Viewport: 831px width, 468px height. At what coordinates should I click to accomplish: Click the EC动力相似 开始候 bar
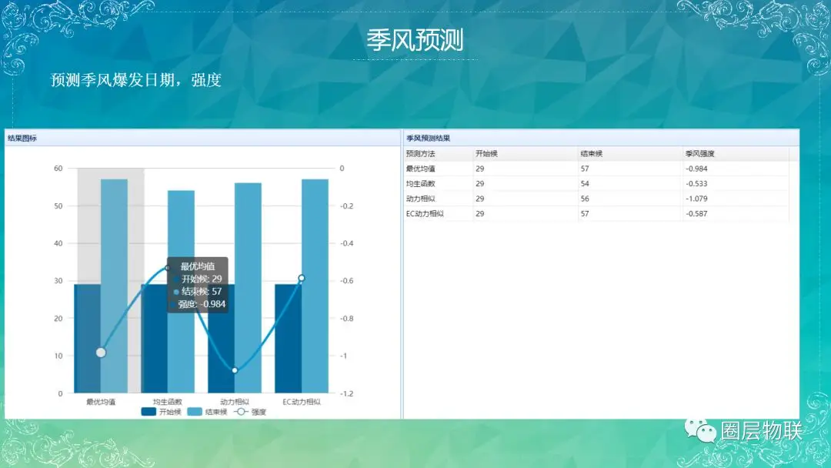pyautogui.click(x=289, y=339)
